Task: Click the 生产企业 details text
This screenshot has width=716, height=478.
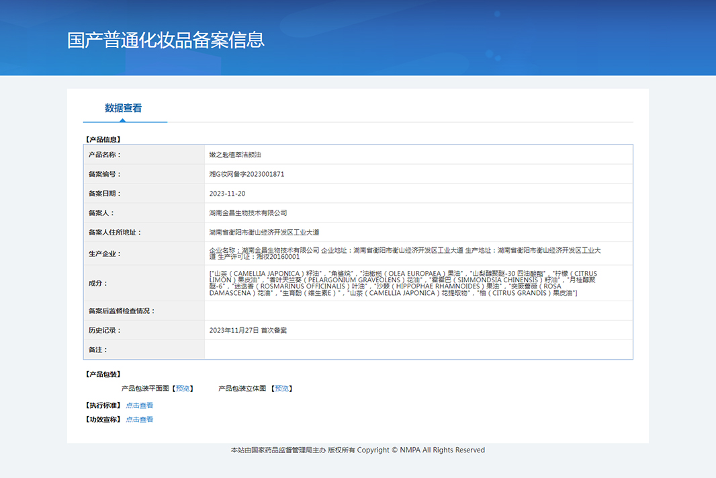Action: (405, 253)
